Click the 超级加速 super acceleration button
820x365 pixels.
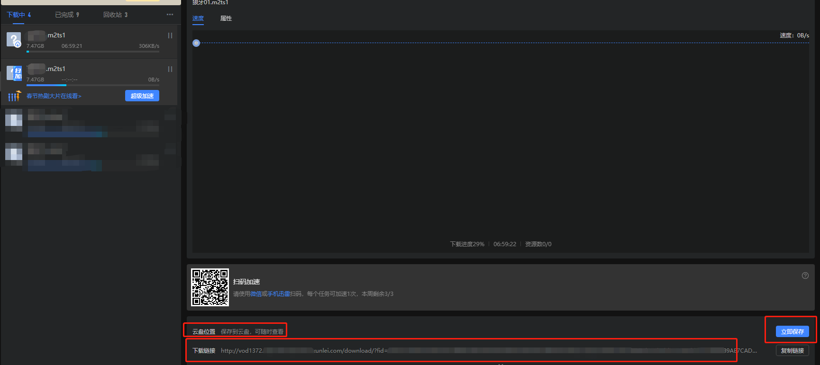click(142, 96)
